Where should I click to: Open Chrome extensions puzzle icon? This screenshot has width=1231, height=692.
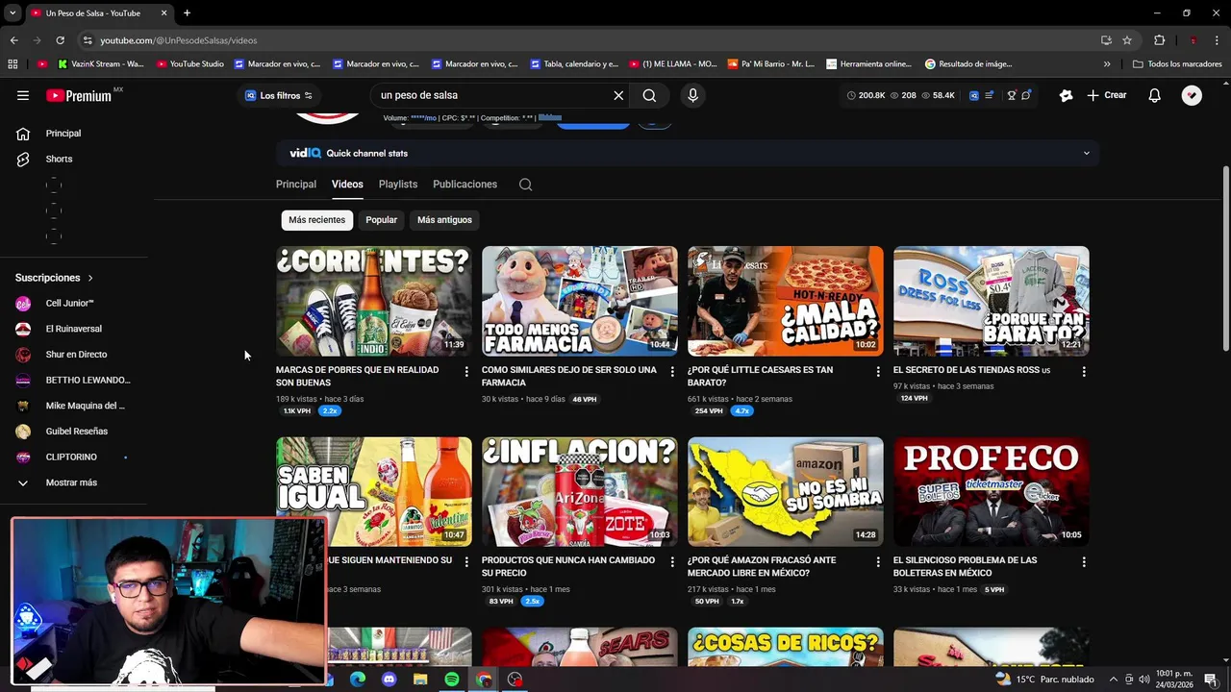(x=1159, y=40)
